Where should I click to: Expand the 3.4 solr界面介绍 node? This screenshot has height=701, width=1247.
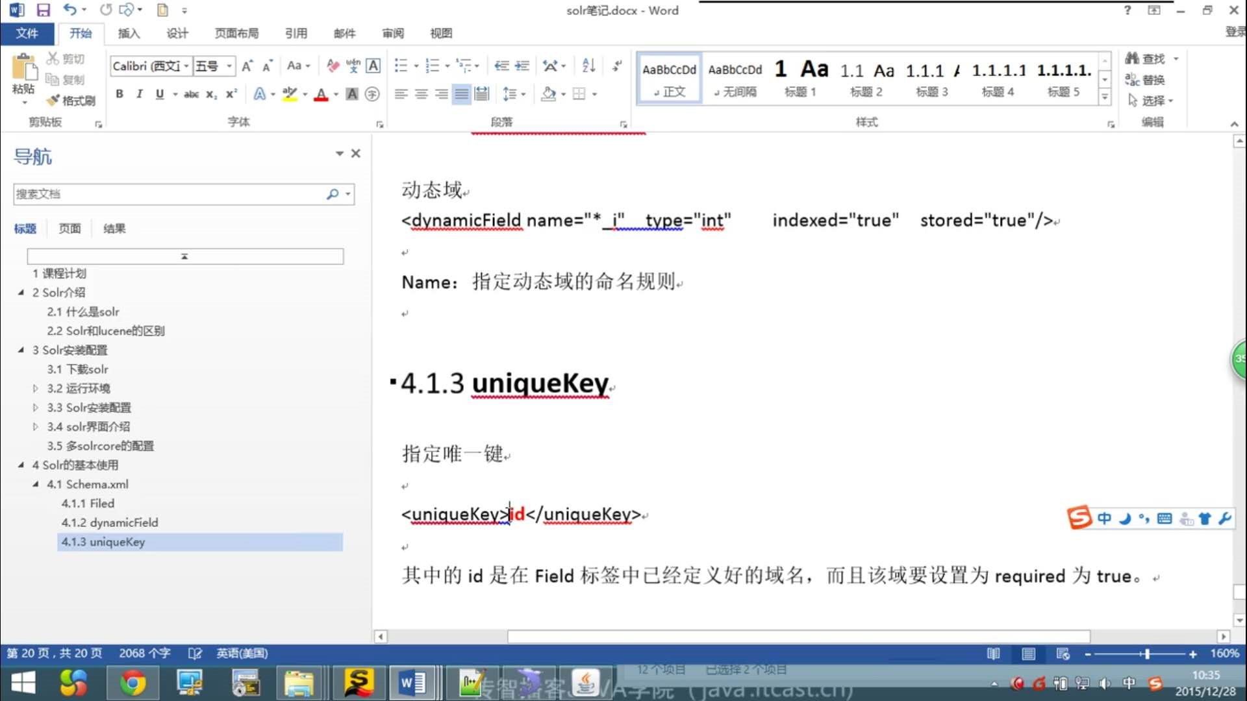coord(35,426)
